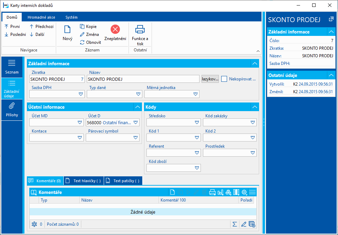Click the snowflake icon in comments footer
This screenshot has height=235, width=338.
coord(34,224)
